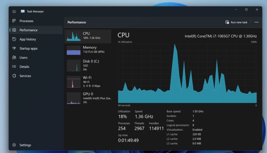This screenshot has width=267, height=153.
Task: Select the Wi-Fi performance item
Action: click(x=88, y=81)
